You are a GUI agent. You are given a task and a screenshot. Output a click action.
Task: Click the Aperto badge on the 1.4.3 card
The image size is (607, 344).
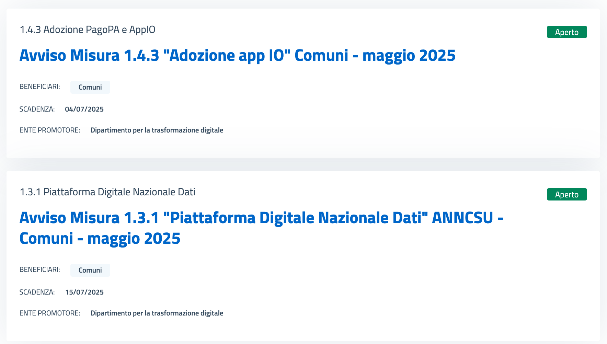(x=567, y=32)
